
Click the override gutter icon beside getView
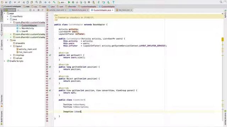pyautogui.click(x=50, y=90)
